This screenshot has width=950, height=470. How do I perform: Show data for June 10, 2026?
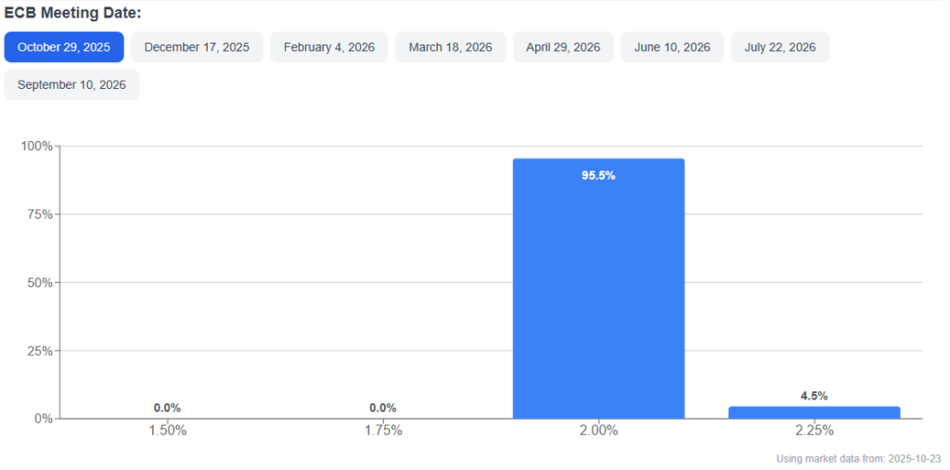pyautogui.click(x=672, y=47)
